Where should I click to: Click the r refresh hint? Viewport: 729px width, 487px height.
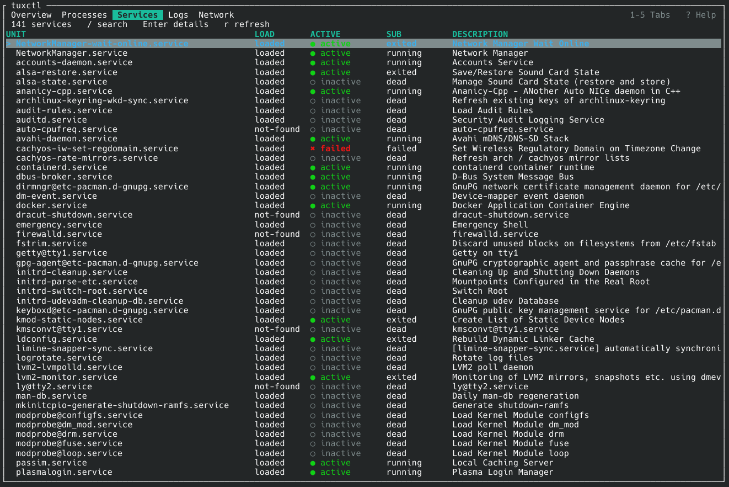pyautogui.click(x=247, y=24)
